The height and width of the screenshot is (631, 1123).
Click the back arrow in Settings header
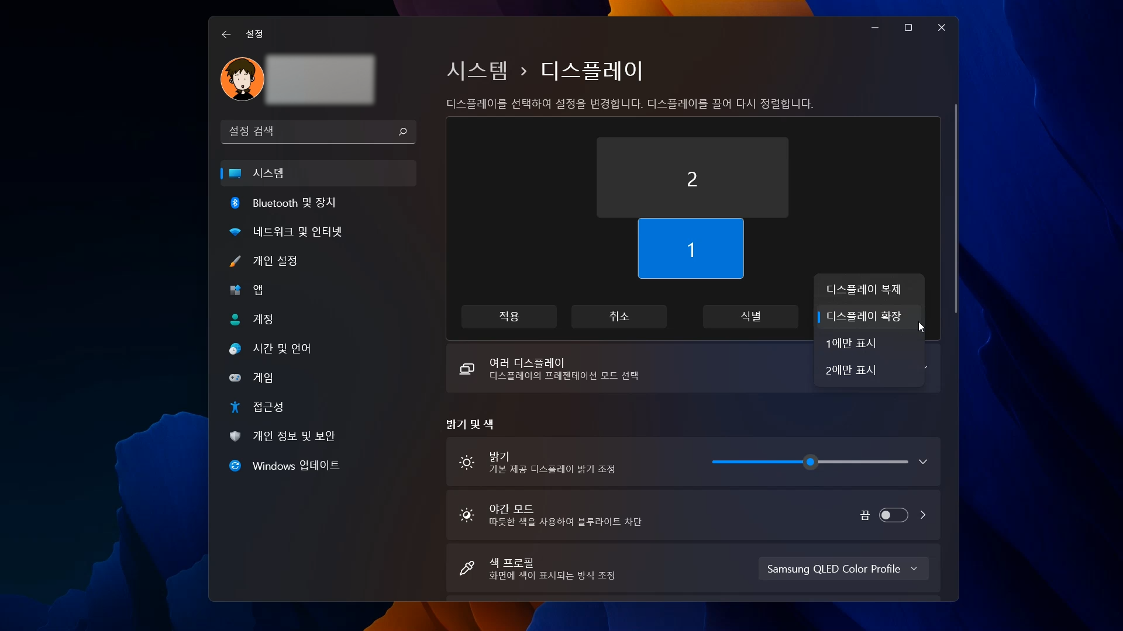[226, 34]
